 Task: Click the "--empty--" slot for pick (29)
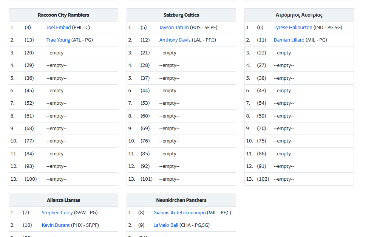point(57,65)
